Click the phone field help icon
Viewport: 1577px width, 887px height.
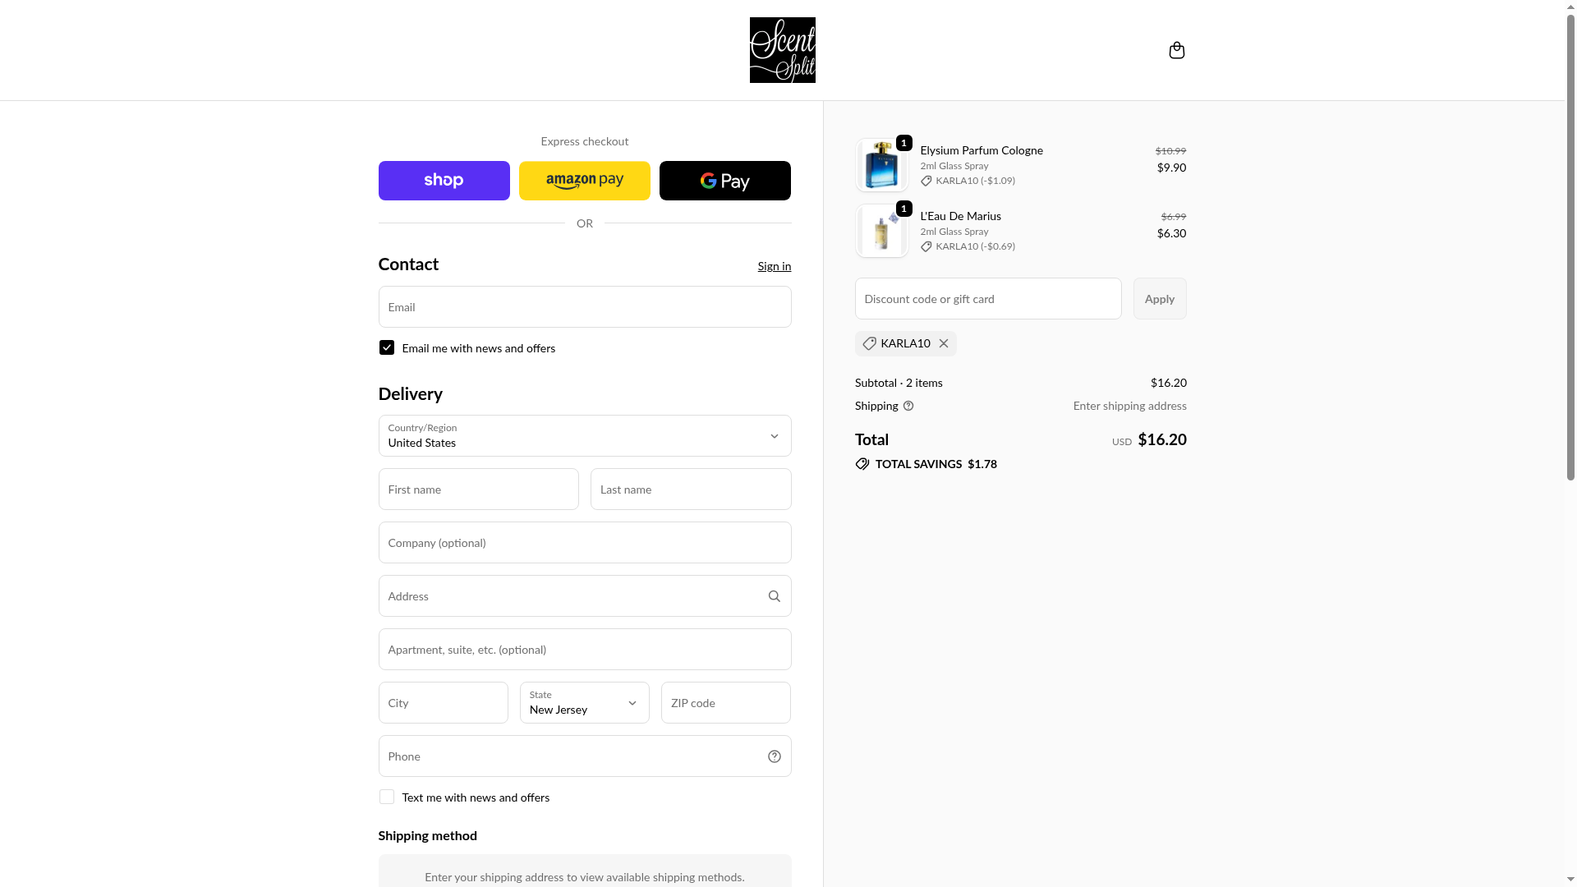click(774, 756)
